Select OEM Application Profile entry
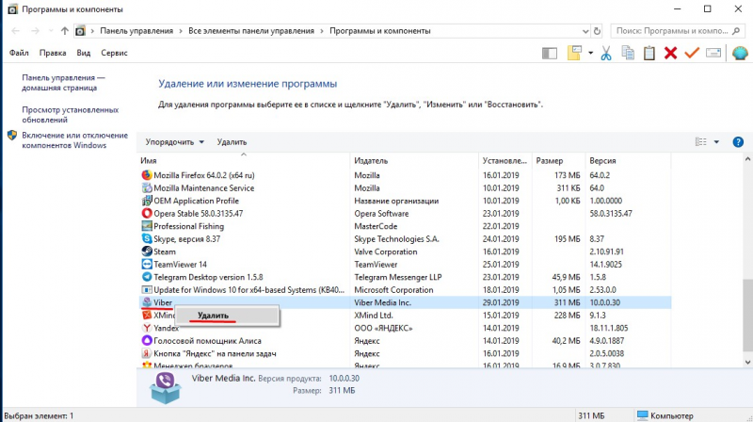This screenshot has width=753, height=422. click(x=406, y=201)
